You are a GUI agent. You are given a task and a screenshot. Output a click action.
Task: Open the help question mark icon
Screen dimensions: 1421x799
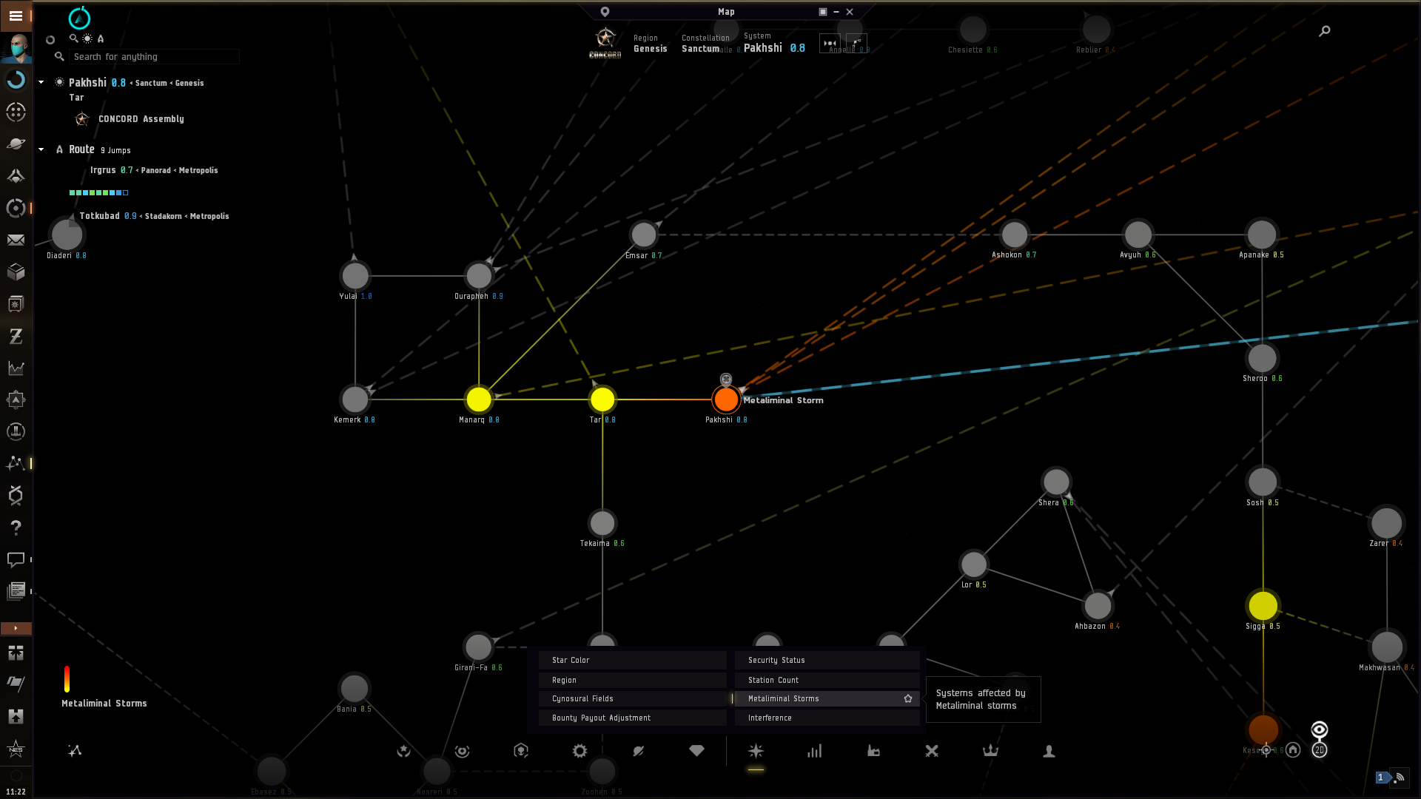click(16, 527)
